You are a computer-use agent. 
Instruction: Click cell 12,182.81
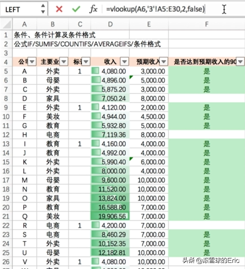[110, 253]
